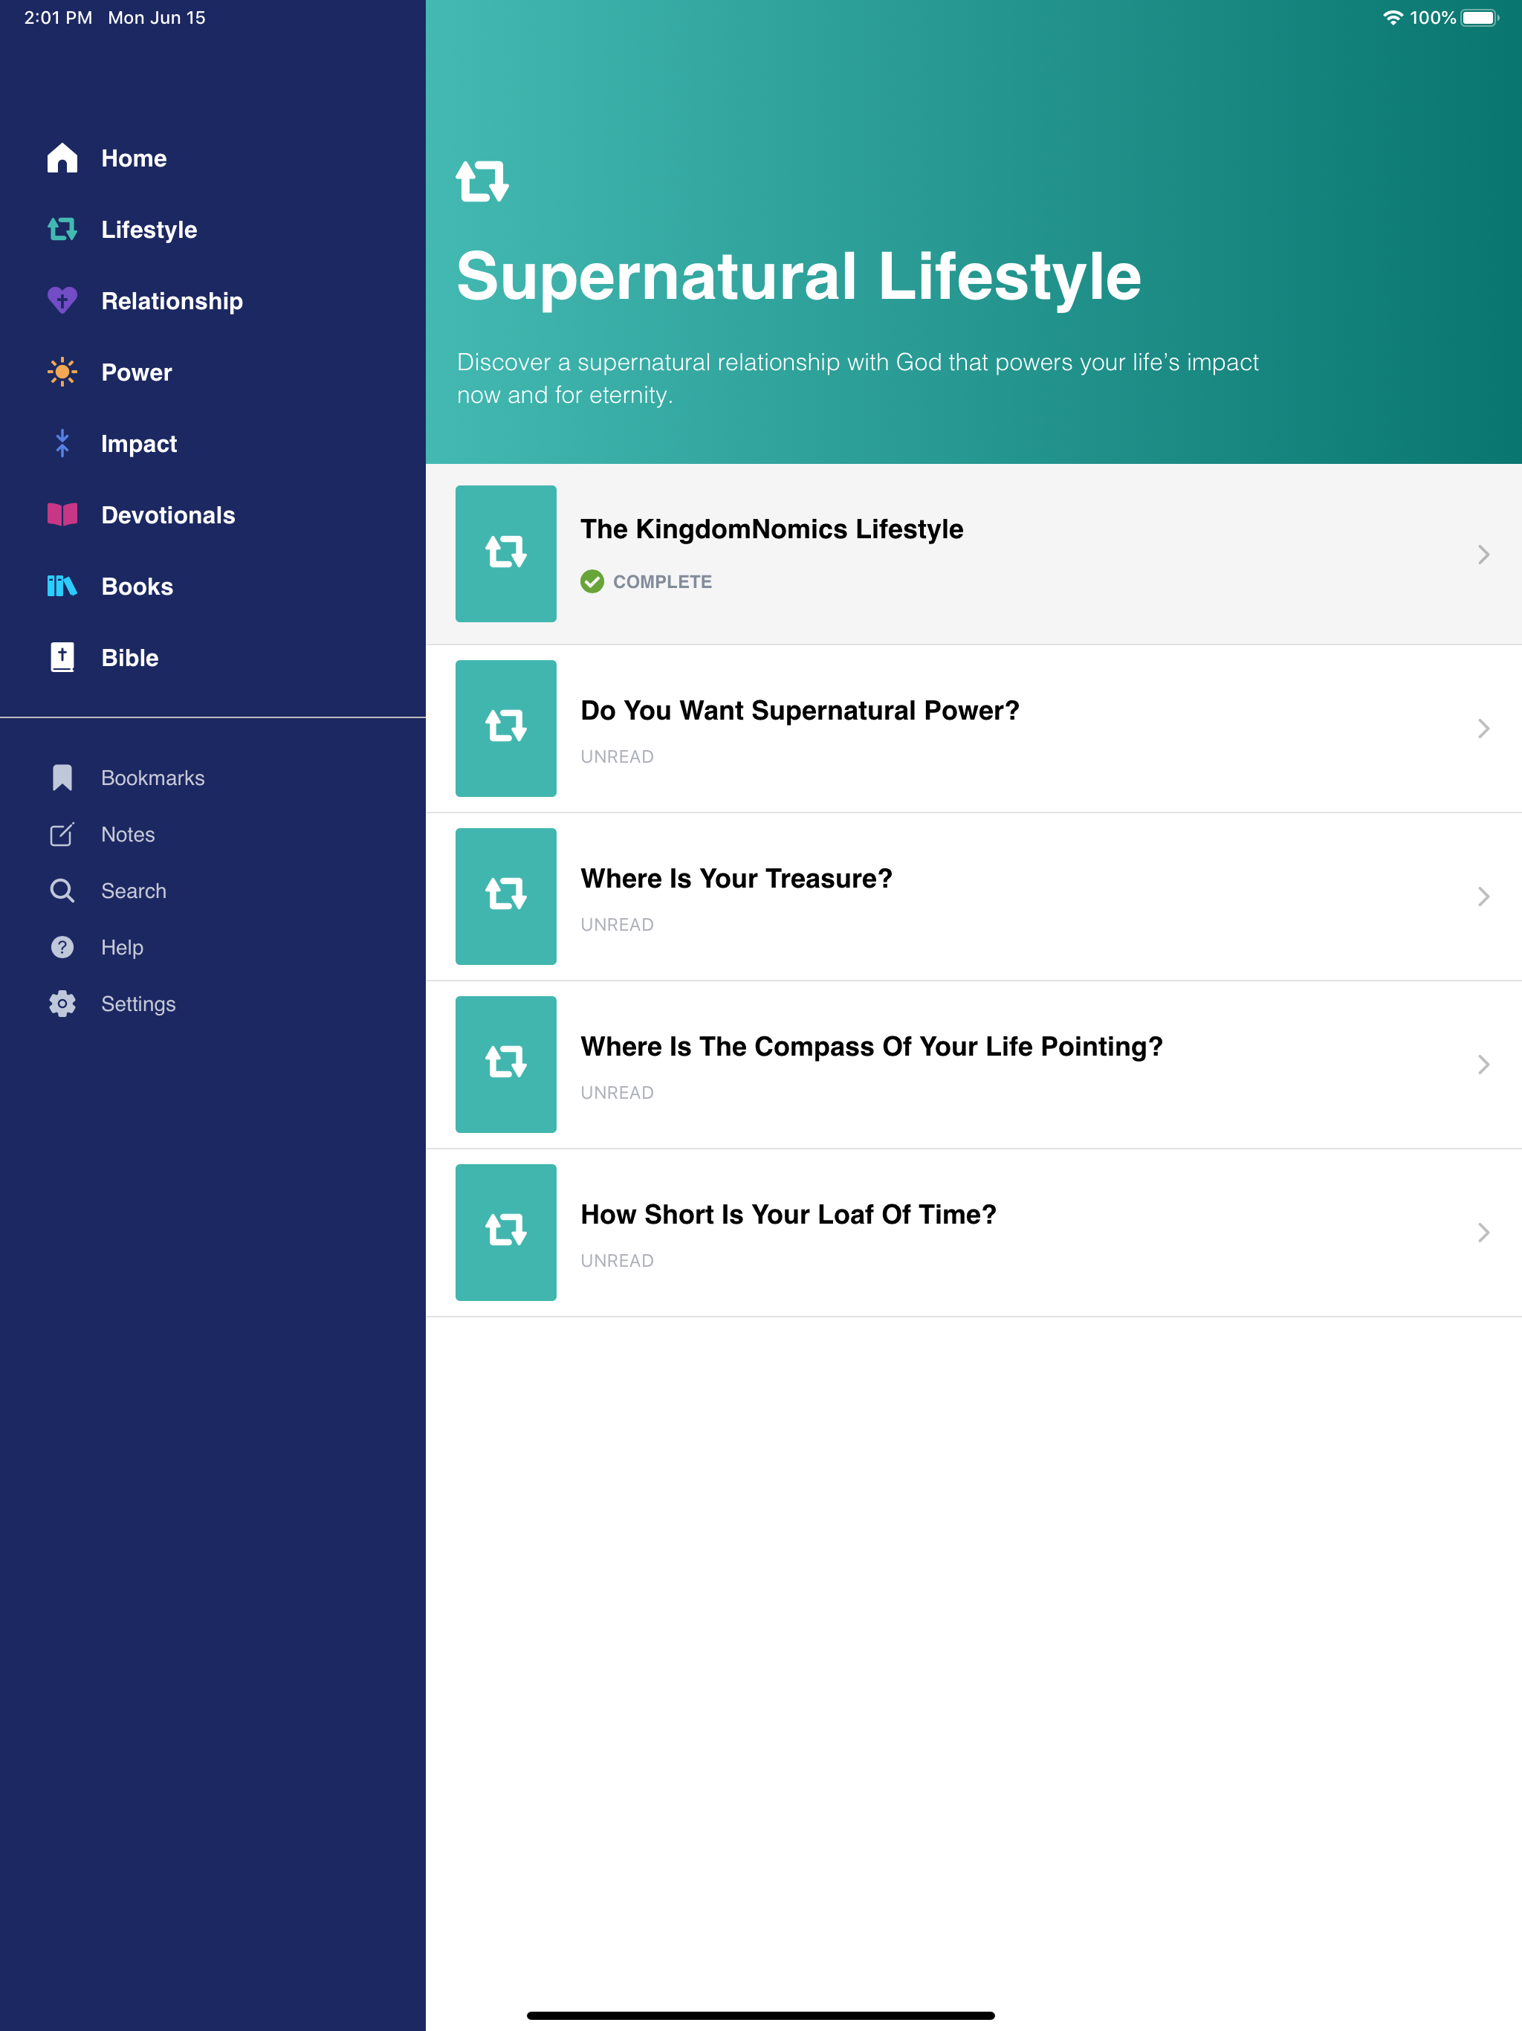Tap the green Complete checkmark icon
The image size is (1522, 2031).
click(592, 581)
